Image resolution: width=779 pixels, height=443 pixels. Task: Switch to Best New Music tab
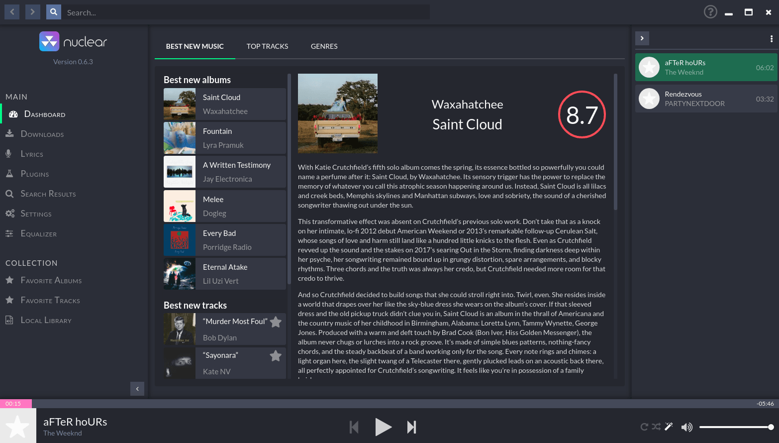click(x=195, y=46)
